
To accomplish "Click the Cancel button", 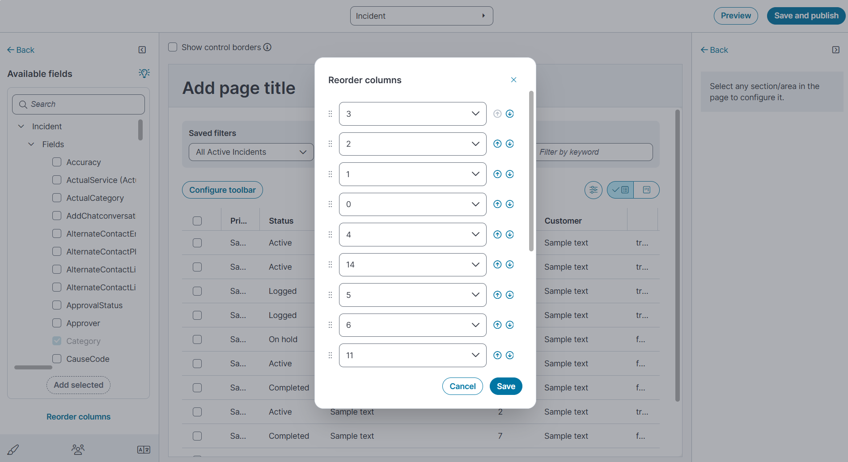I will click(462, 386).
